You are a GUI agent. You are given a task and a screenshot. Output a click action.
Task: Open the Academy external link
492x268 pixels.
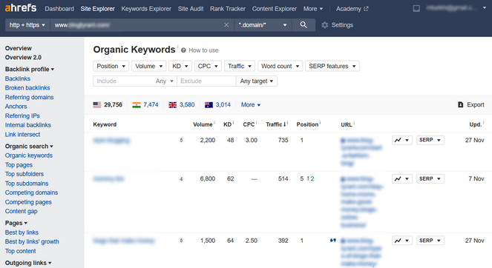[x=352, y=9]
